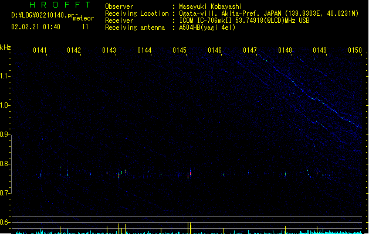The width and height of the screenshot is (369, 234).
Task: Click the strong red echo near 0145
Action: (x=191, y=173)
